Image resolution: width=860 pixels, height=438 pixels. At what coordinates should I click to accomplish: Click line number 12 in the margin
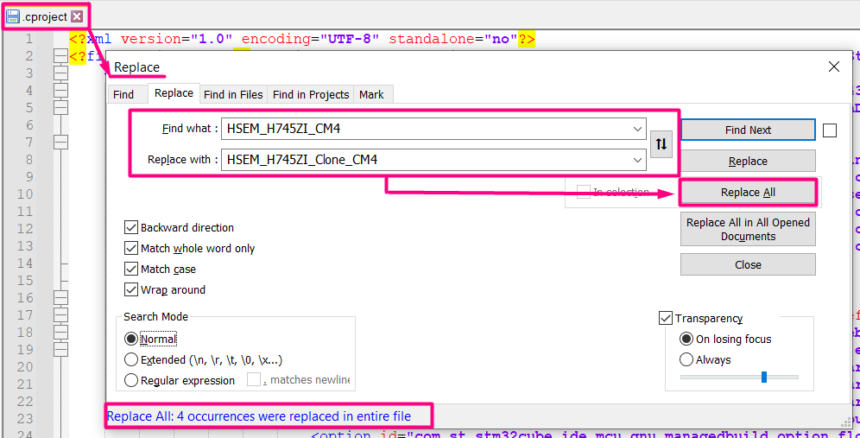click(25, 228)
